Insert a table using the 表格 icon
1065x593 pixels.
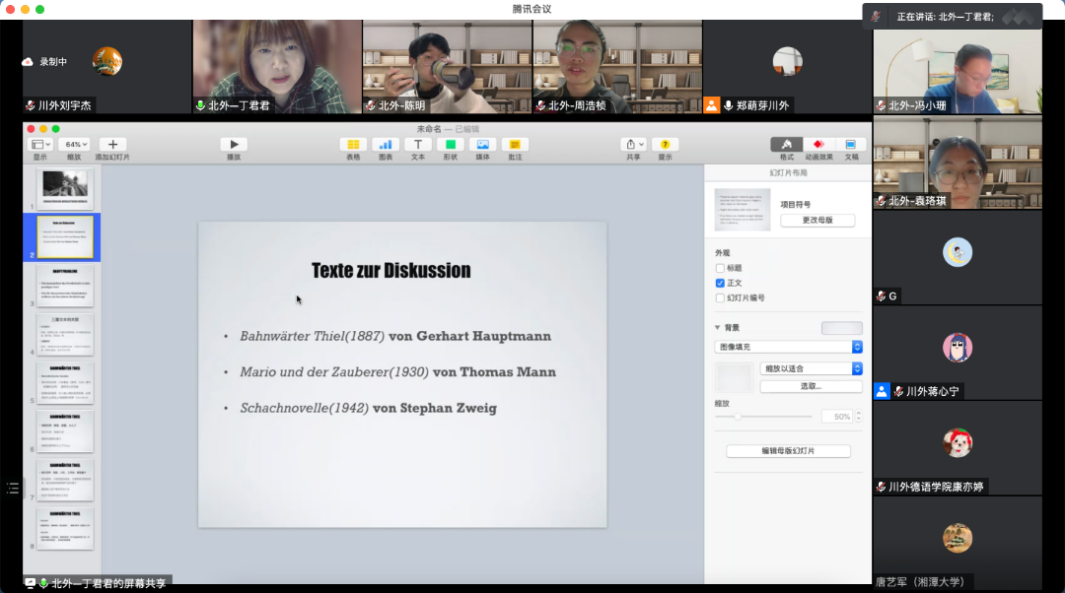point(353,145)
